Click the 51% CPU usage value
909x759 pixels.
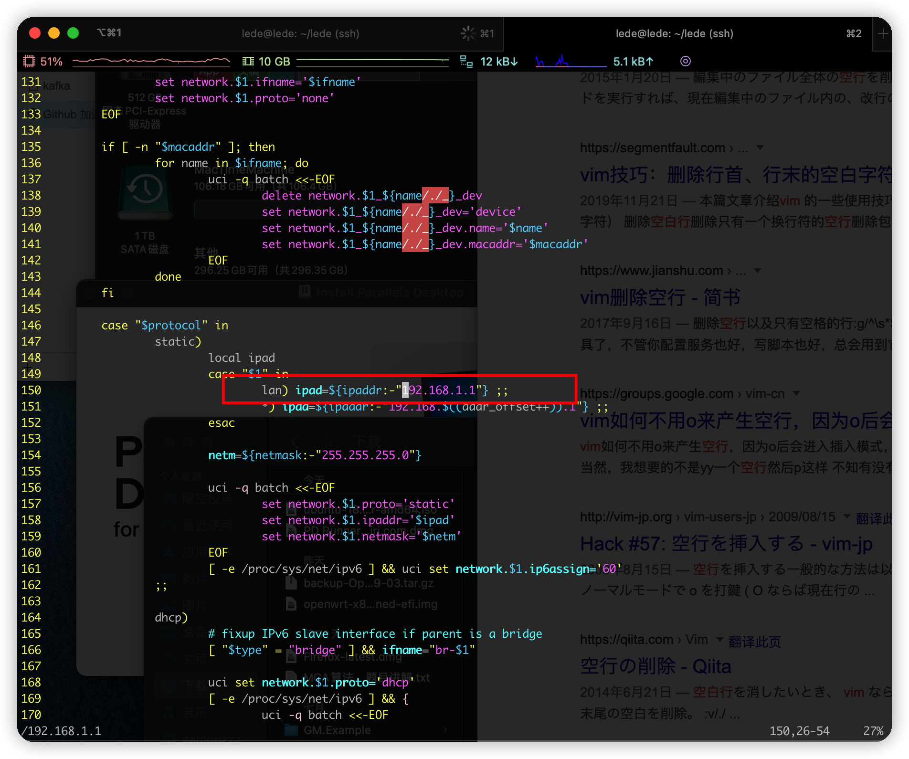coord(52,62)
